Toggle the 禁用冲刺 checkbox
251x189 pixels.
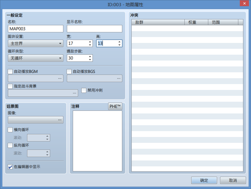click(84, 91)
